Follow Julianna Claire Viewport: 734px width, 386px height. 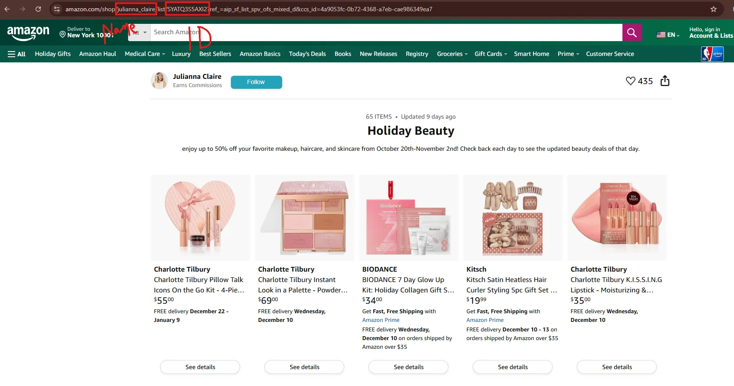256,82
